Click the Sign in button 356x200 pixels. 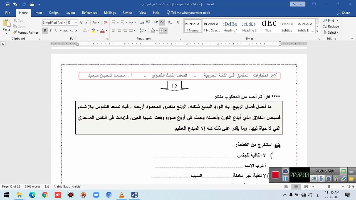click(298, 4)
